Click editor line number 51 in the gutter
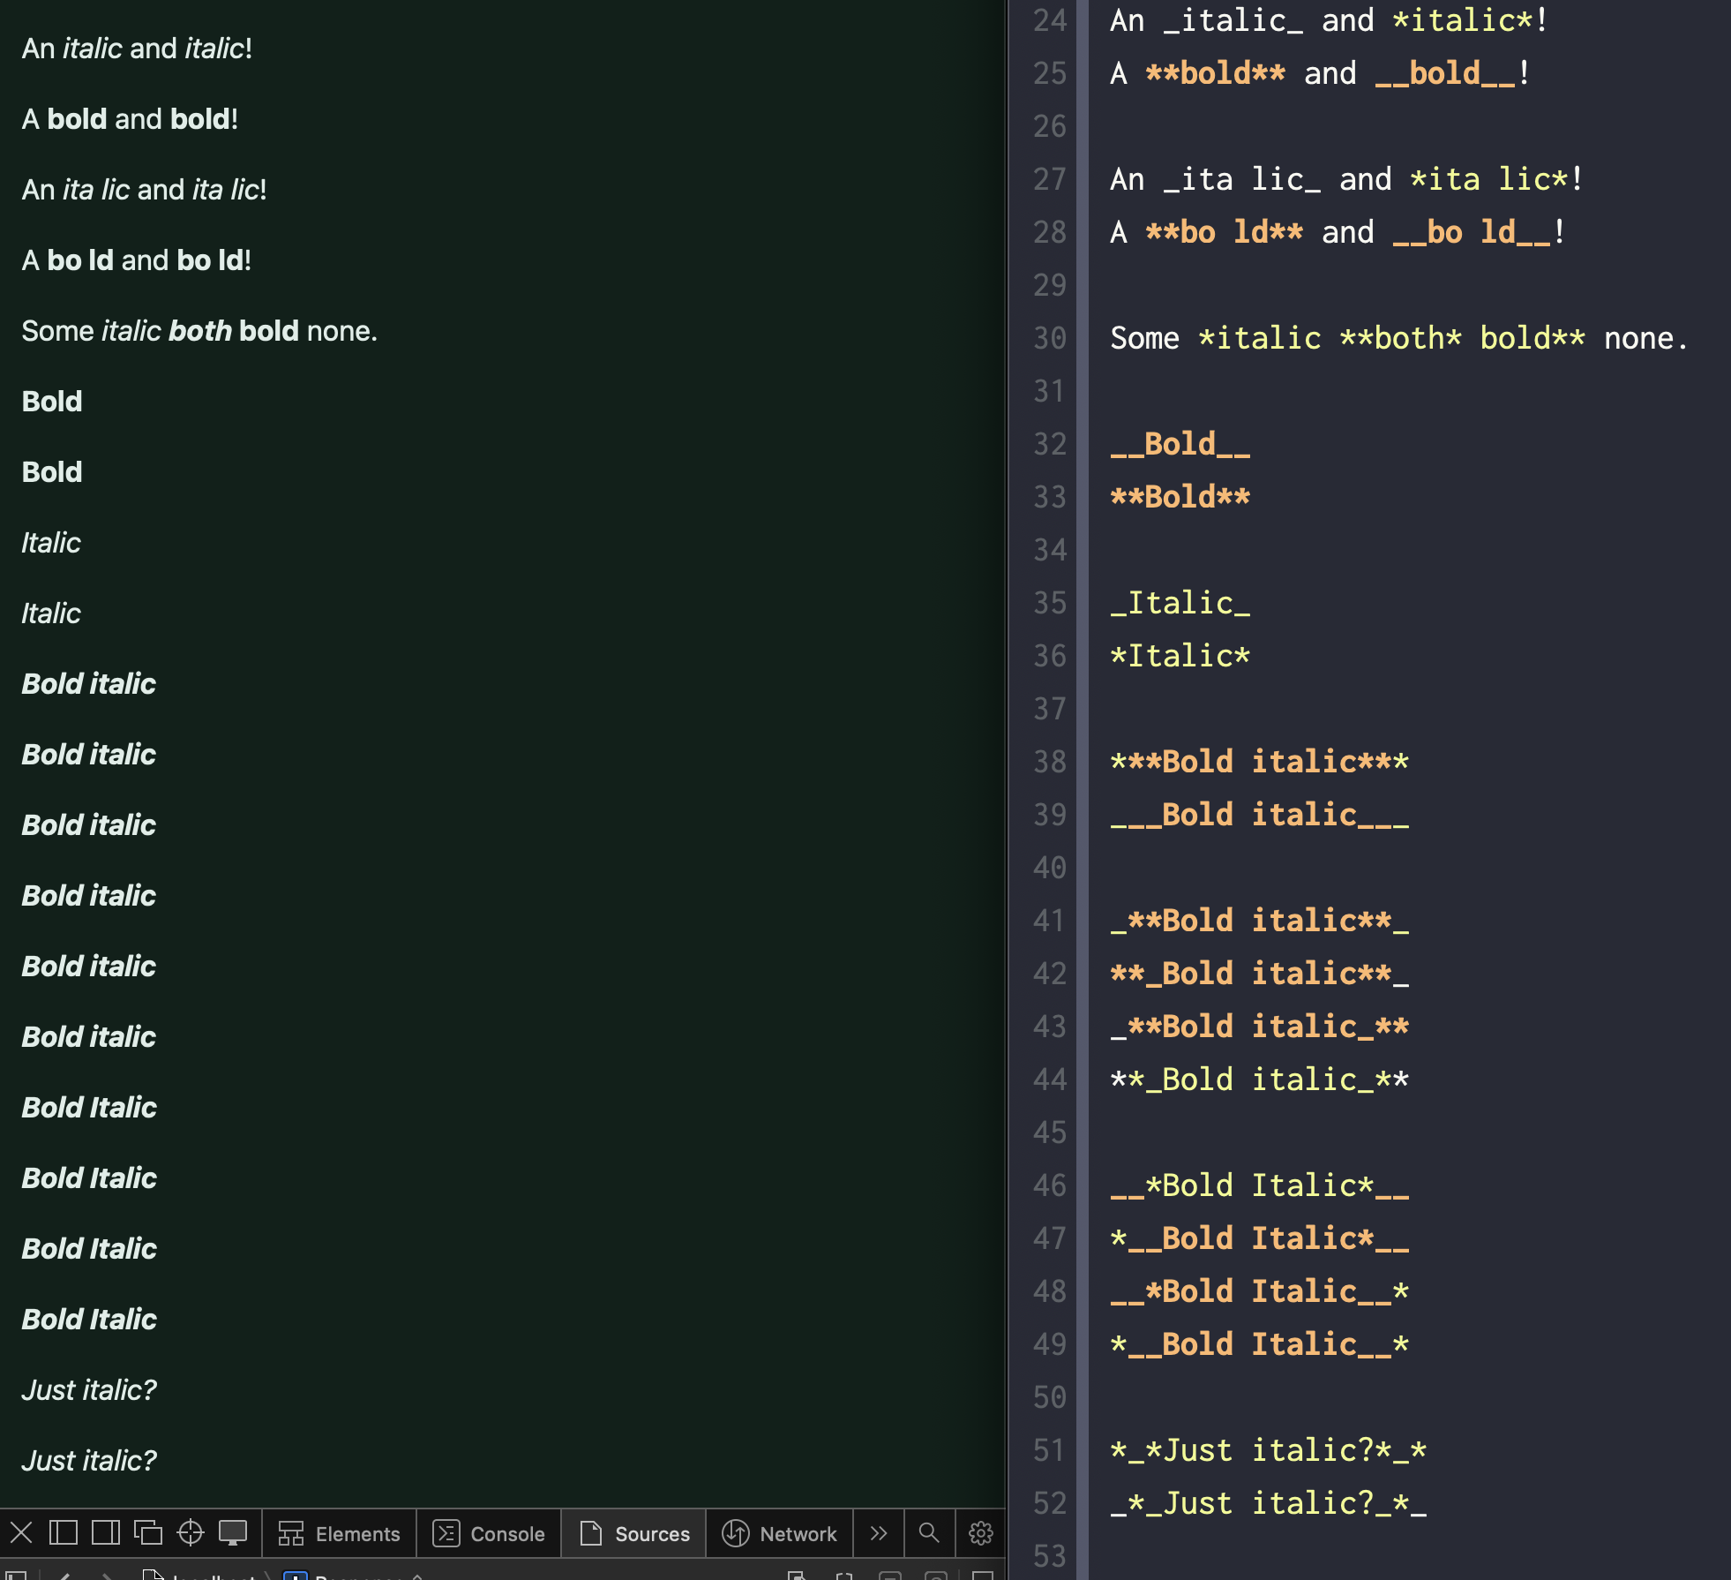Image resolution: width=1731 pixels, height=1580 pixels. click(x=1050, y=1450)
